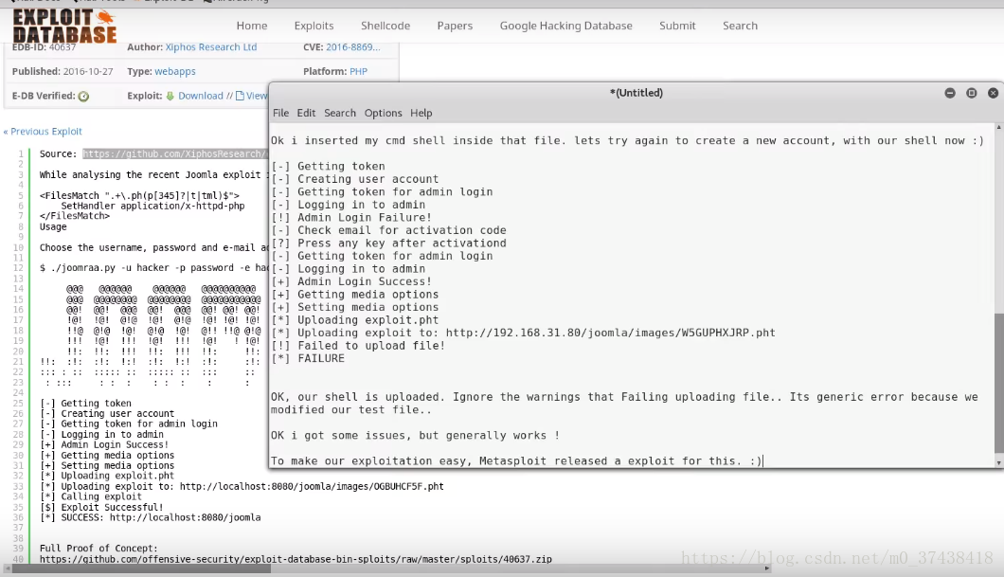The height and width of the screenshot is (577, 1004).
Task: Click the PHP platform link
Action: pyautogui.click(x=359, y=71)
